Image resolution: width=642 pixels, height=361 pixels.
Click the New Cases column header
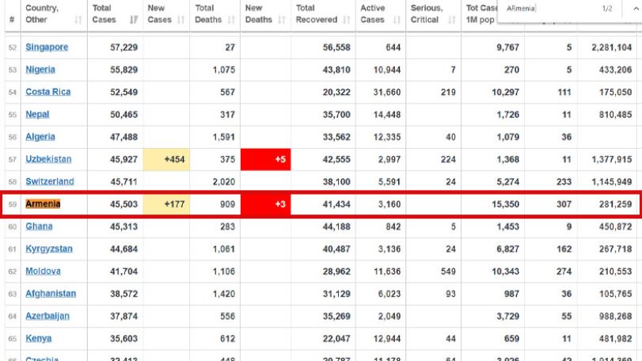[167, 16]
